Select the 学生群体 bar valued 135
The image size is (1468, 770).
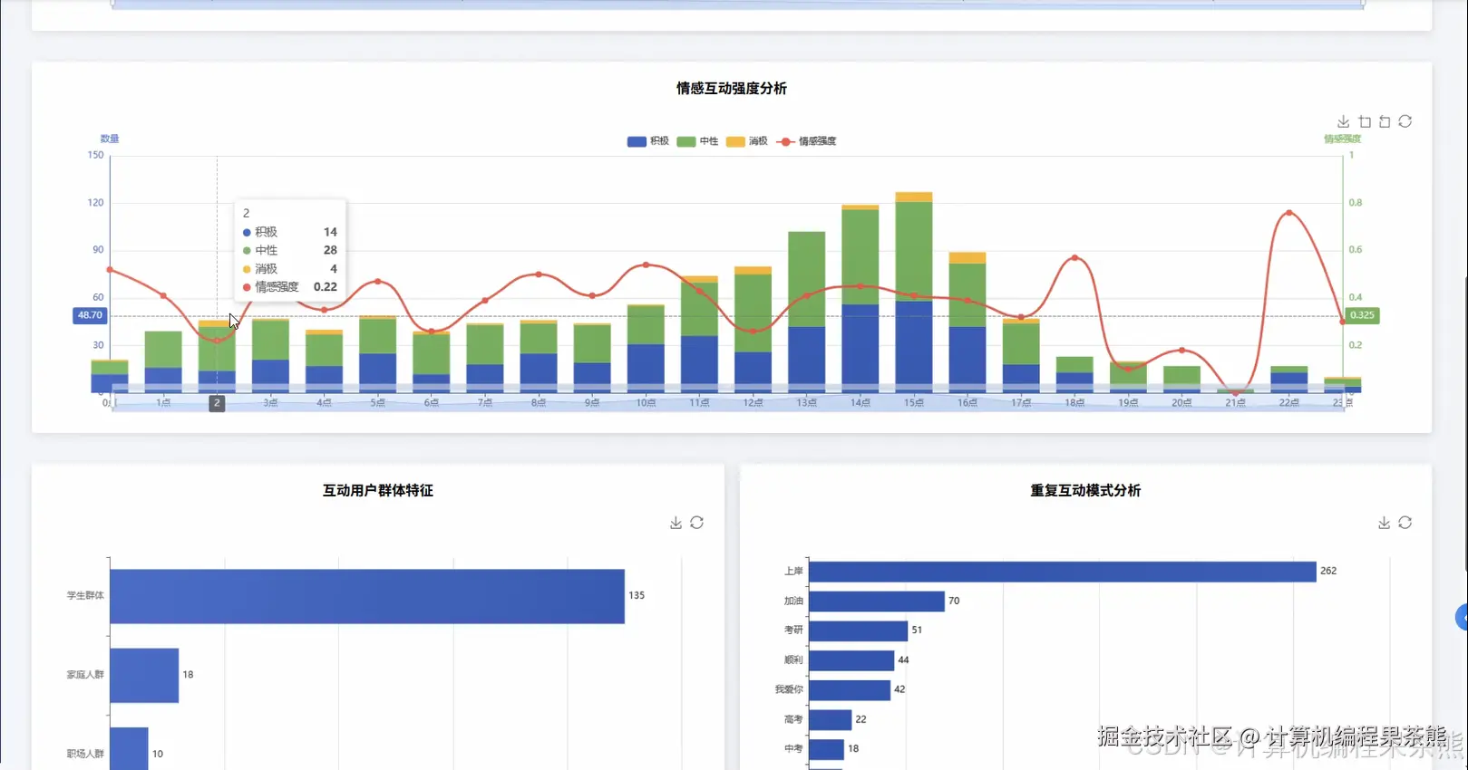[367, 596]
